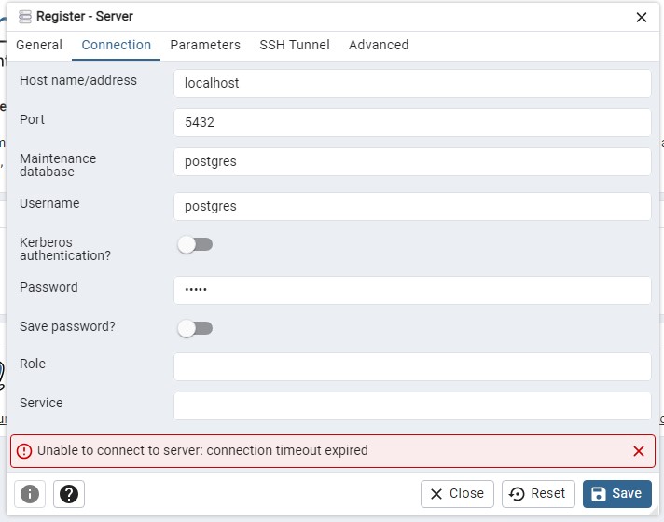This screenshot has height=522, width=664.
Task: Open the Parameters tab
Action: click(205, 45)
